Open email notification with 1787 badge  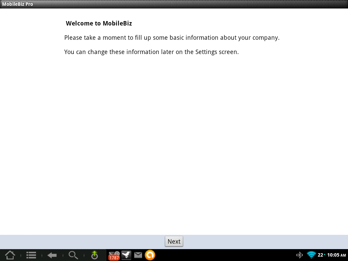[x=114, y=256]
